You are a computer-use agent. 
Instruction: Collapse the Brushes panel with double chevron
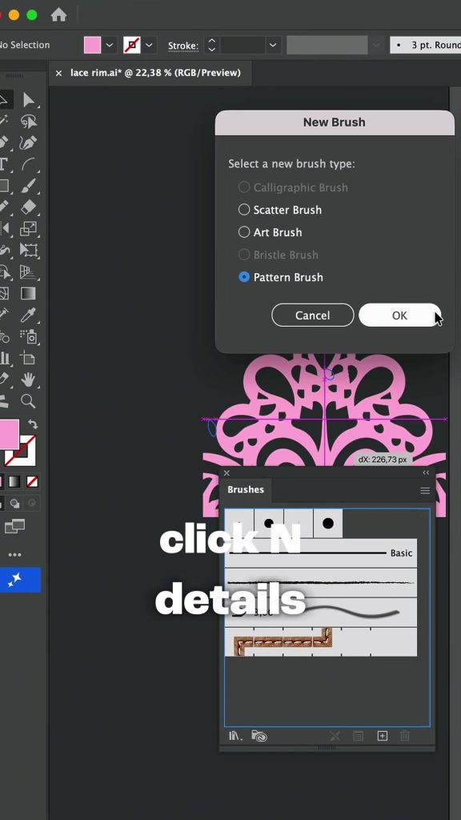(426, 472)
